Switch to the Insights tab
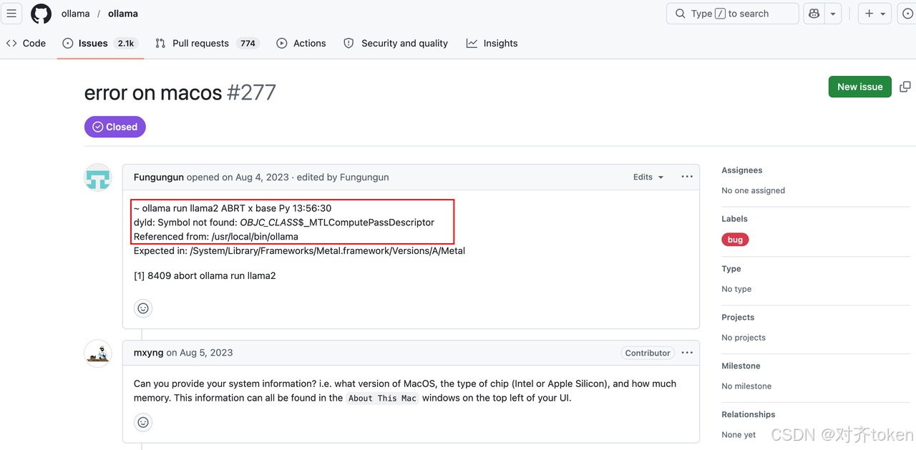This screenshot has width=916, height=450. pyautogui.click(x=492, y=43)
